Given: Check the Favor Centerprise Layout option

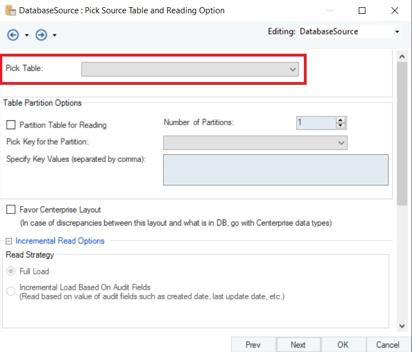Looking at the screenshot, I should [x=11, y=210].
